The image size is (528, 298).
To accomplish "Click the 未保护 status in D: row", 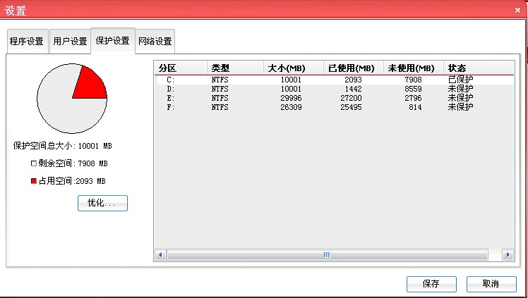I will point(460,89).
